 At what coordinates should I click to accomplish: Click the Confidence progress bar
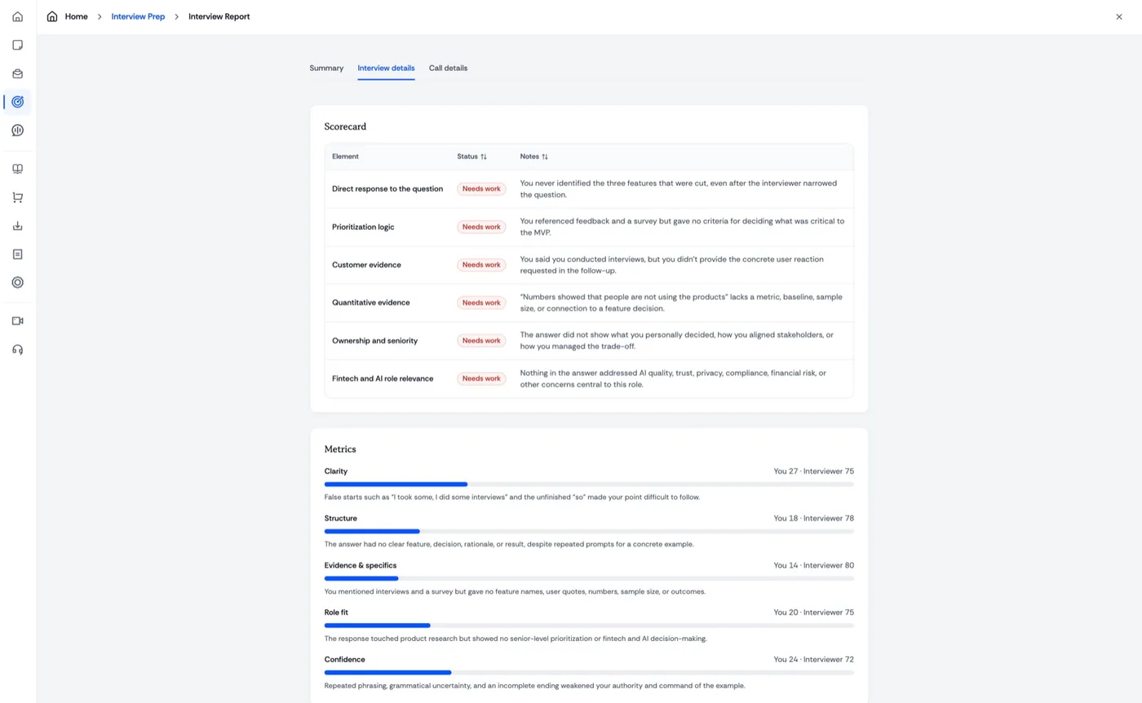tap(589, 673)
